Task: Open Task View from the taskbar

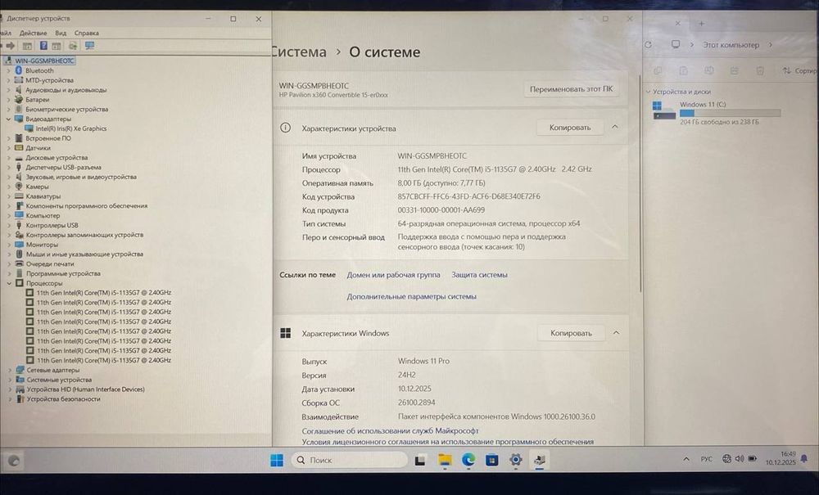Action: click(x=420, y=460)
